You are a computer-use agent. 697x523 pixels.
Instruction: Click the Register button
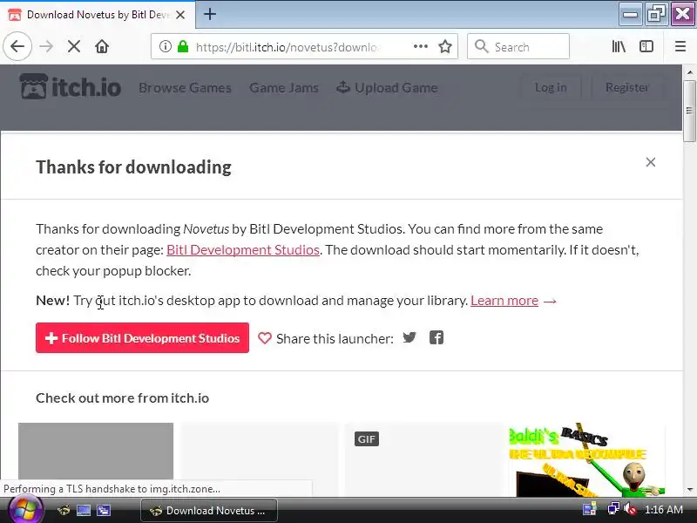tap(626, 88)
